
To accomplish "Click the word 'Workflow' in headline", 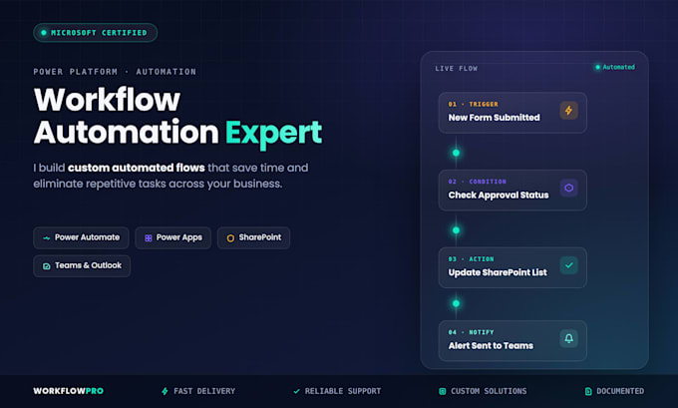I will 107,100.
